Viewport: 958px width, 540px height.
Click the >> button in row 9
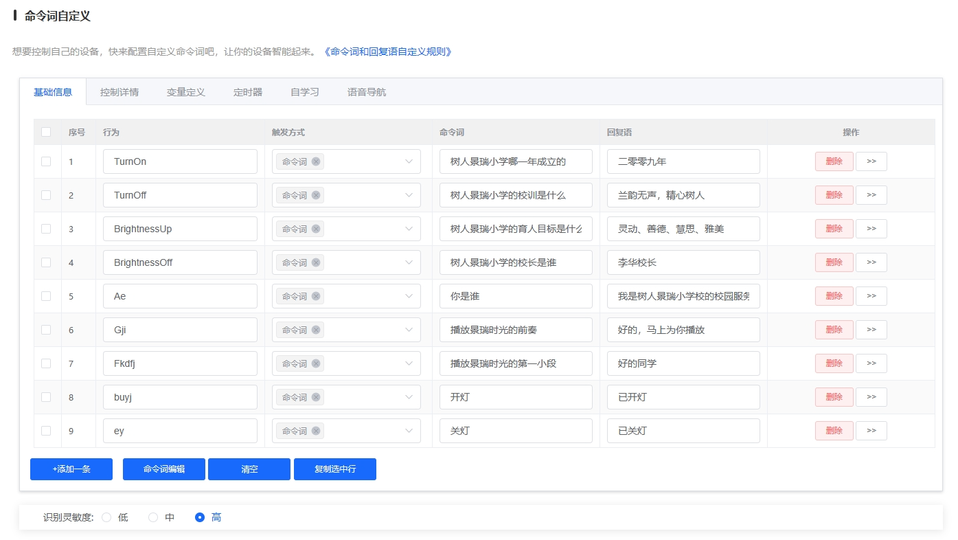[871, 431]
